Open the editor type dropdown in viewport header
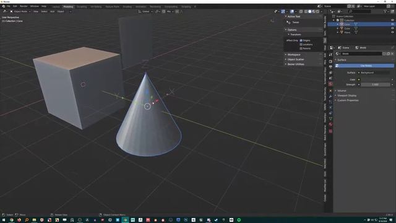Image resolution: width=396 pixels, height=223 pixels. coord(4,12)
